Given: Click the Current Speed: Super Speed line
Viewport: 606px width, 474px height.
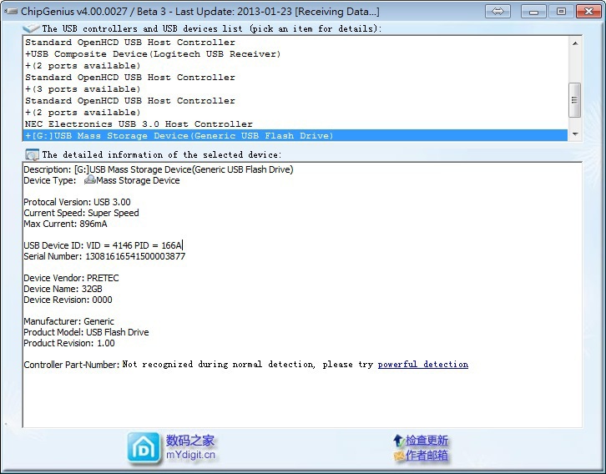Looking at the screenshot, I should click(x=81, y=213).
